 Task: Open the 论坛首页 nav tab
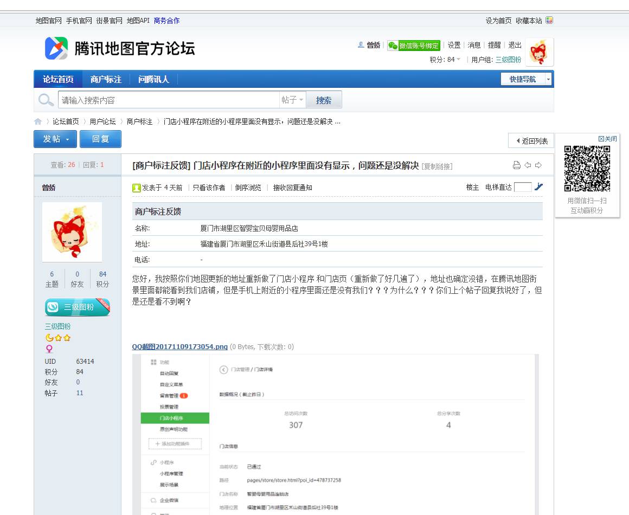pos(58,79)
